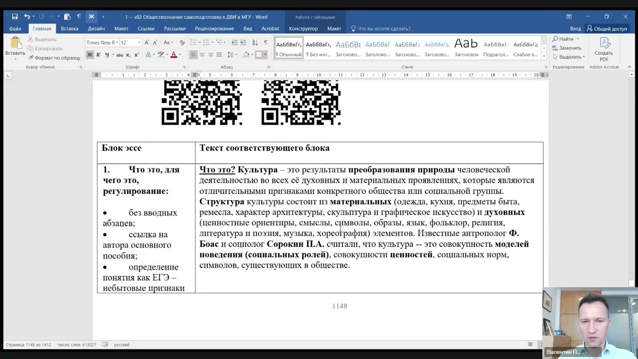The height and width of the screenshot is (359, 638).
Task: Toggle italic К formatting
Action: 98,55
